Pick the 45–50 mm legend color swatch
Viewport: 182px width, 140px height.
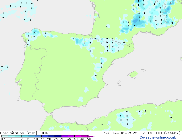coord(84,136)
